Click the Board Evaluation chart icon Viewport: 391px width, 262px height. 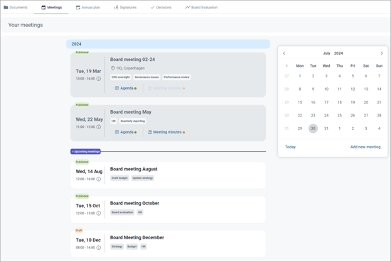coord(187,8)
